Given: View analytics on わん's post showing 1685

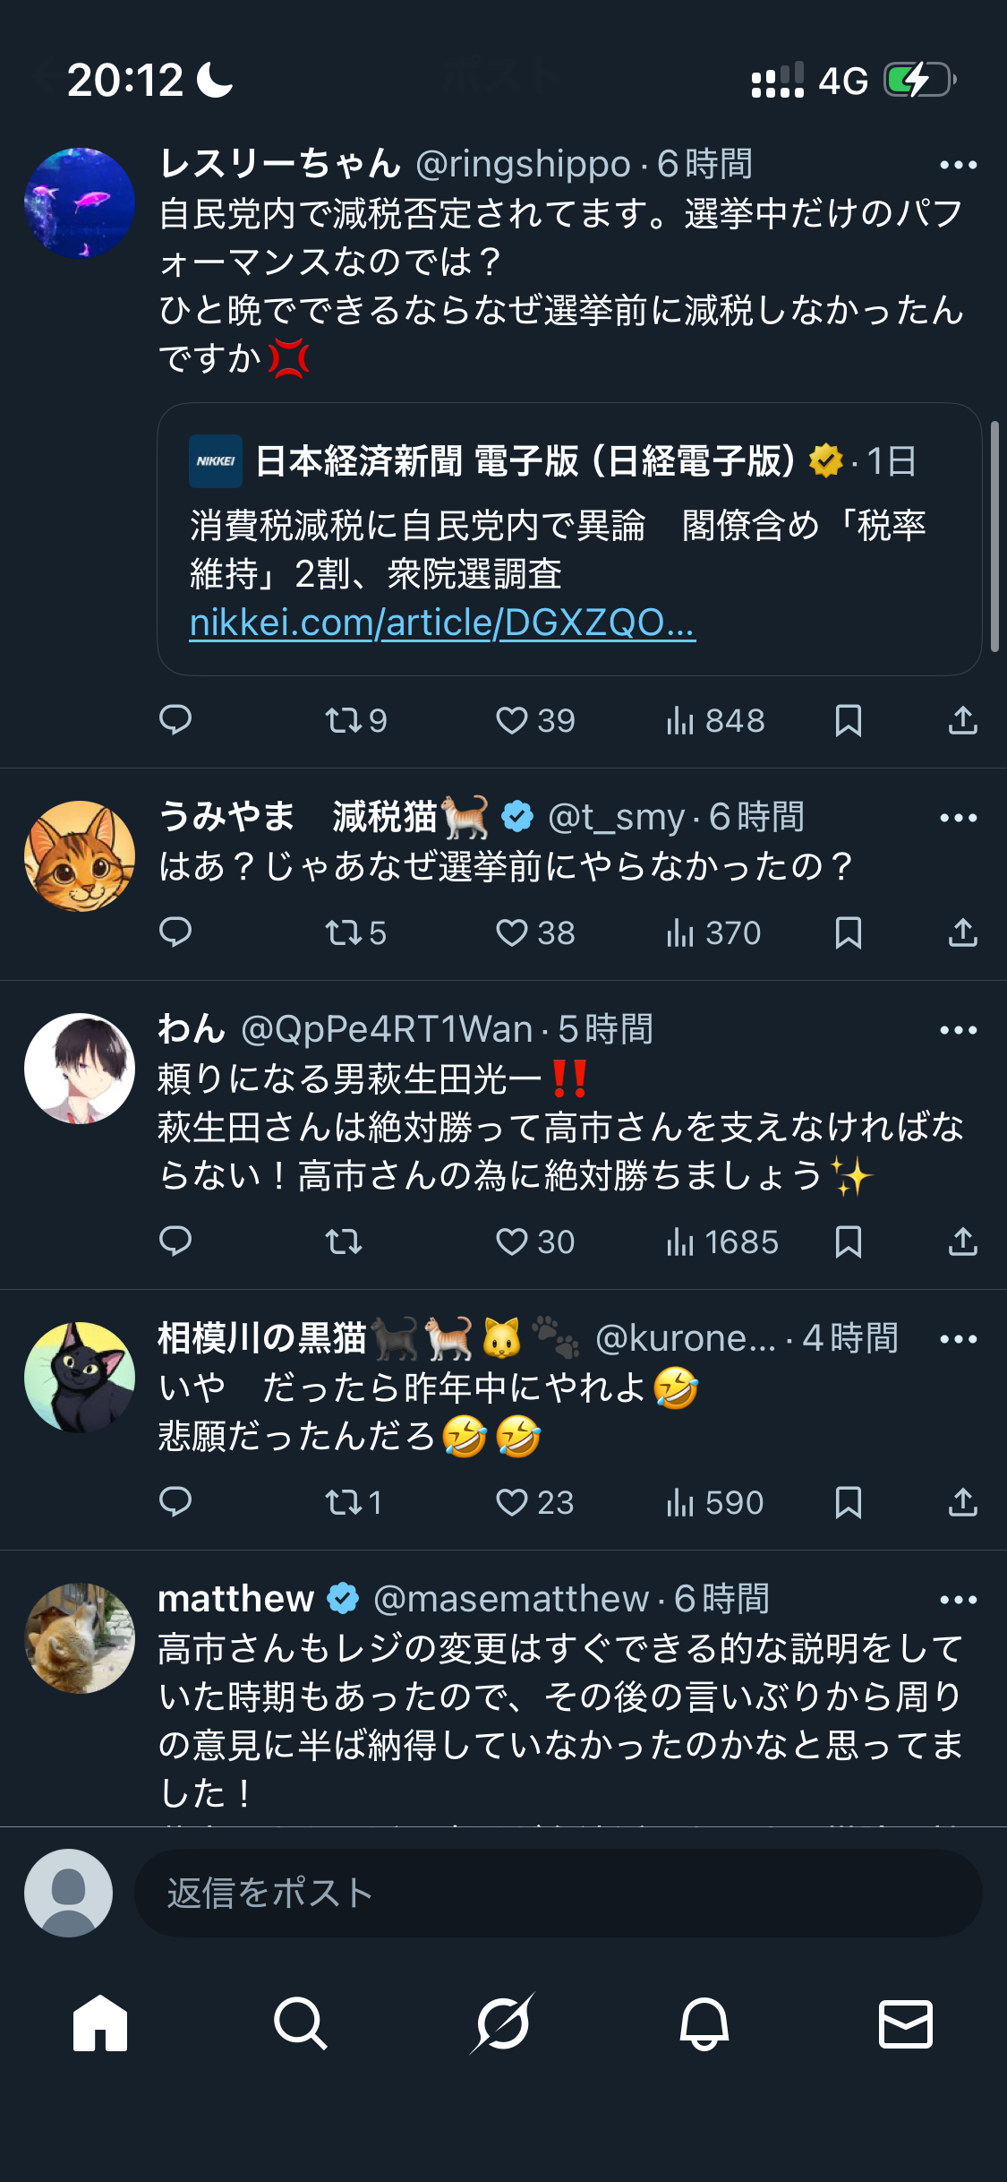Looking at the screenshot, I should pyautogui.click(x=722, y=1241).
